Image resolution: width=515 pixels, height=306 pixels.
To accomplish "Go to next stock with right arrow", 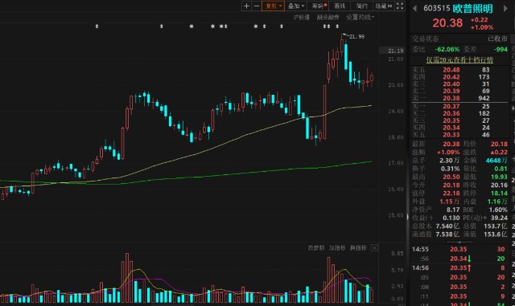I will (x=505, y=8).
